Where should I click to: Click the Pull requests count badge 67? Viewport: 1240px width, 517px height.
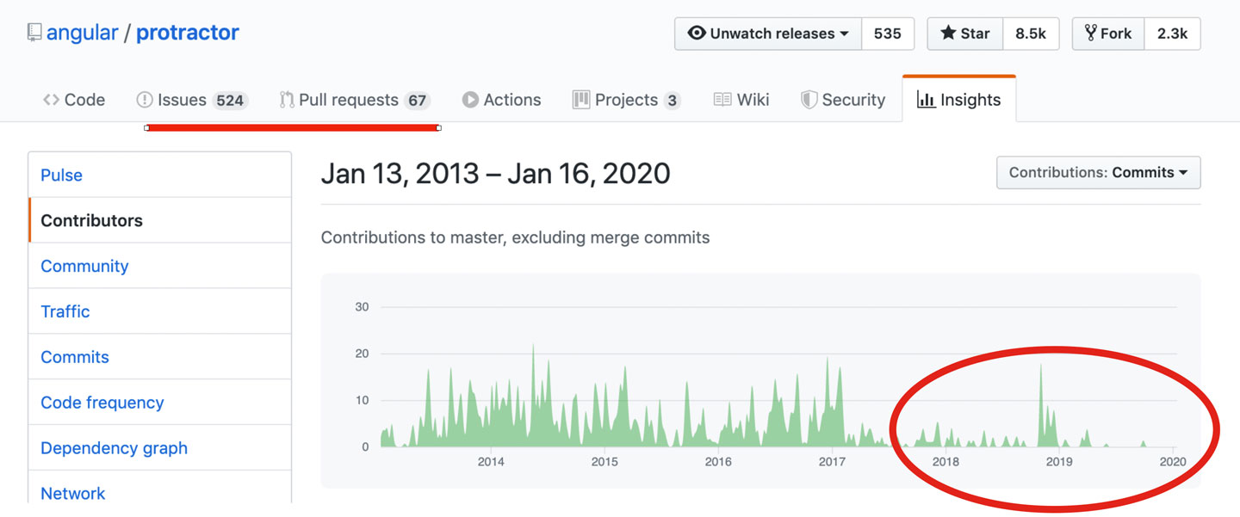(418, 101)
